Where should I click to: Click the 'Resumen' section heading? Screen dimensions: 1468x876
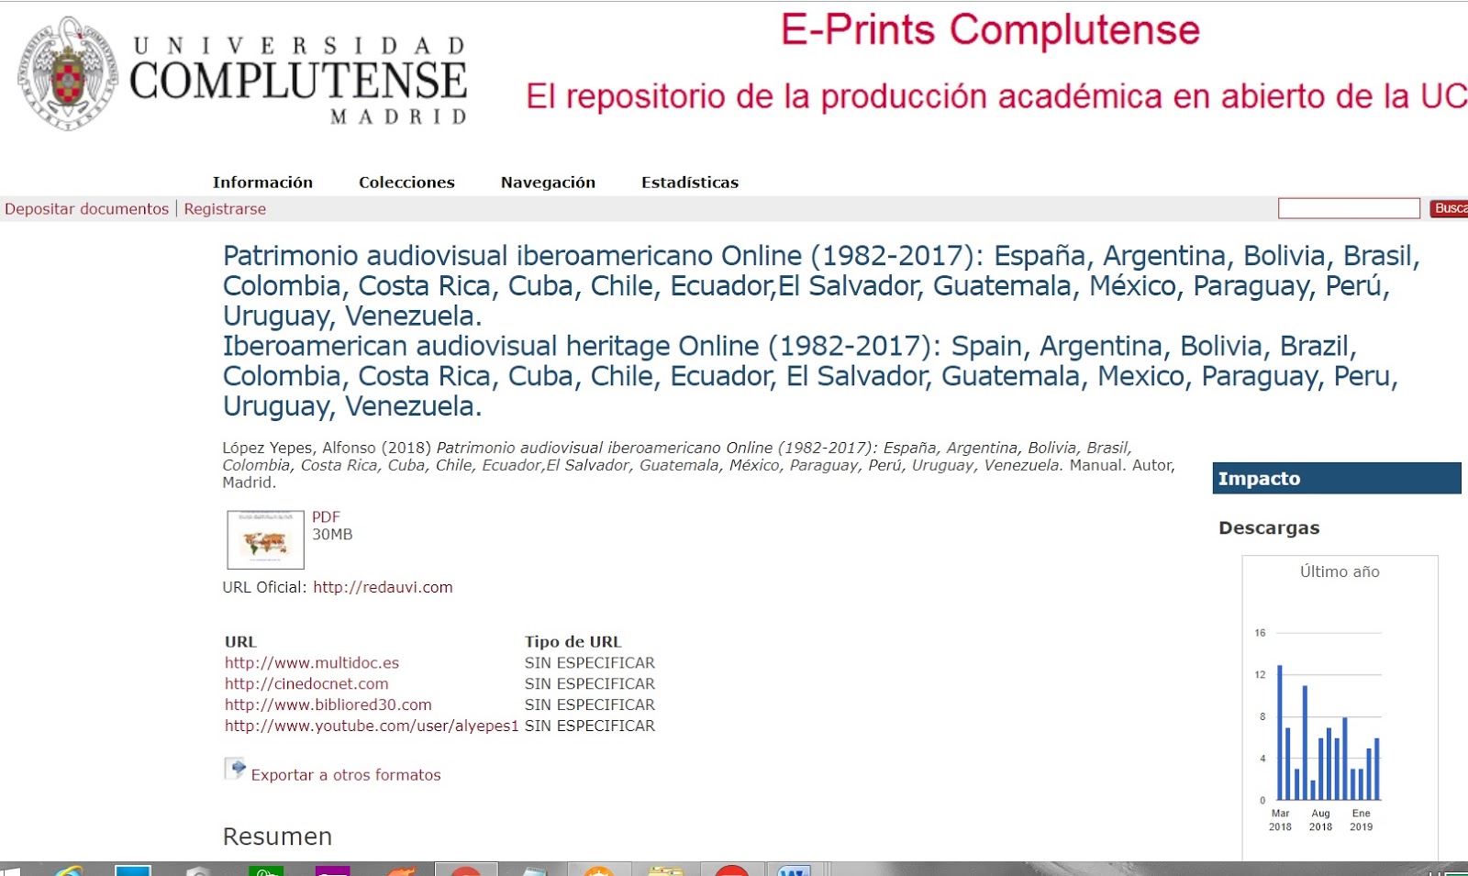[x=277, y=837]
